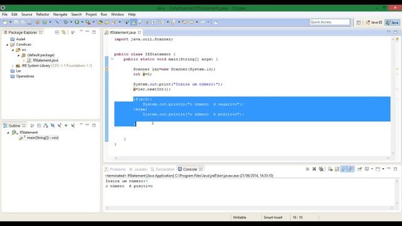Maximize the Package Explorer panel

pos(94,32)
